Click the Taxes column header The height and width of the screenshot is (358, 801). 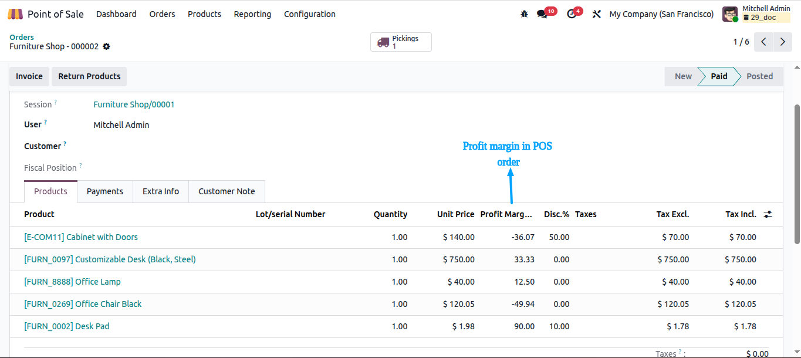pos(586,214)
